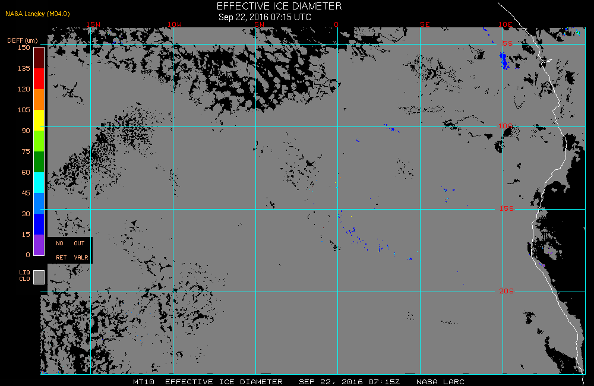Click the NASA Langley (M04.0) label
Screen dimensions: 594x386
click(37, 14)
